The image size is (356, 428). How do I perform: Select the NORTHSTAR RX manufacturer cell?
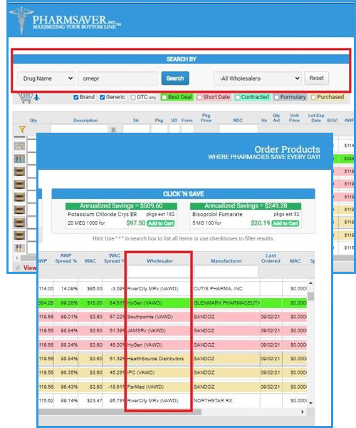pos(226,401)
